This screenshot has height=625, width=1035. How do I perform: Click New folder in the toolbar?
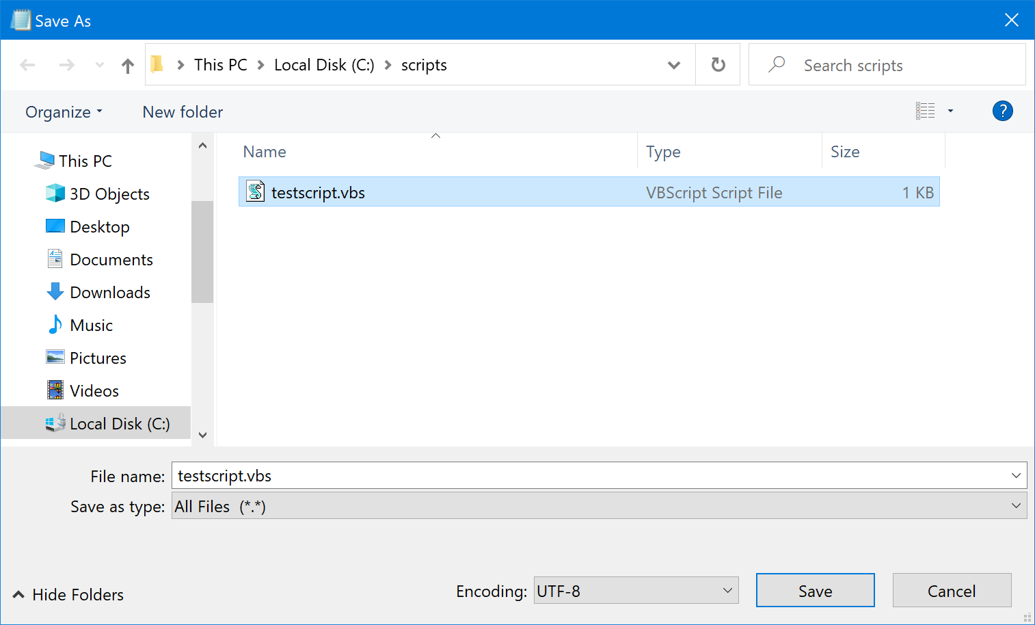click(x=183, y=112)
